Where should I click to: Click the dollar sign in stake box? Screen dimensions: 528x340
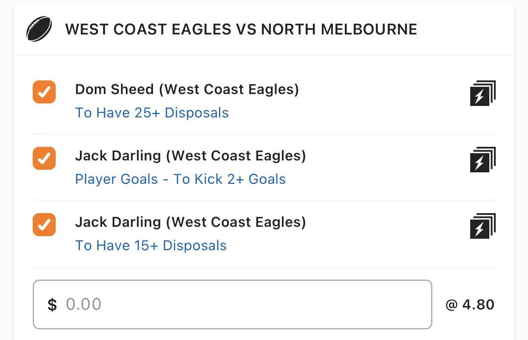pos(52,305)
